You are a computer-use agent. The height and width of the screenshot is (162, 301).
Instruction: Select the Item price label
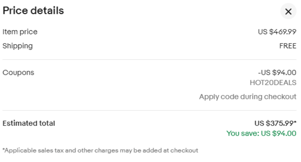coord(20,32)
